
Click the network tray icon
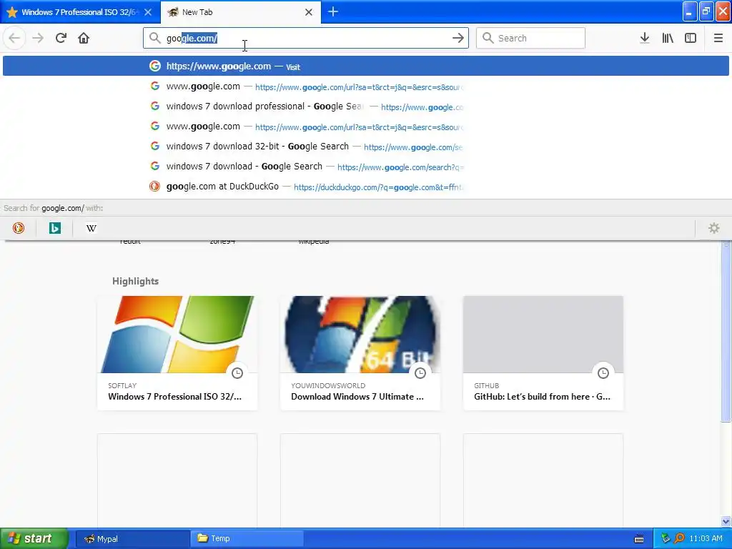coord(666,538)
